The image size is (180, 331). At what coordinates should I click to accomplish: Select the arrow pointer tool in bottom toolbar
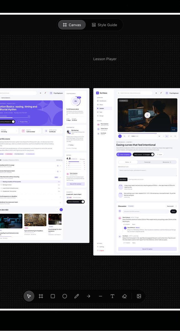click(x=29, y=296)
